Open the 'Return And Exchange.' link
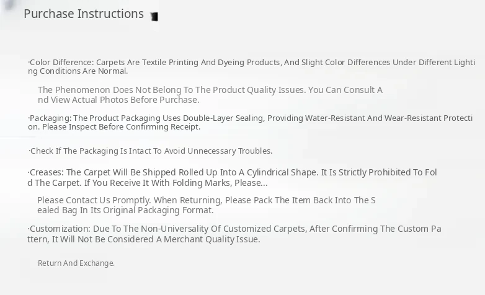485x295 pixels. coord(76,263)
